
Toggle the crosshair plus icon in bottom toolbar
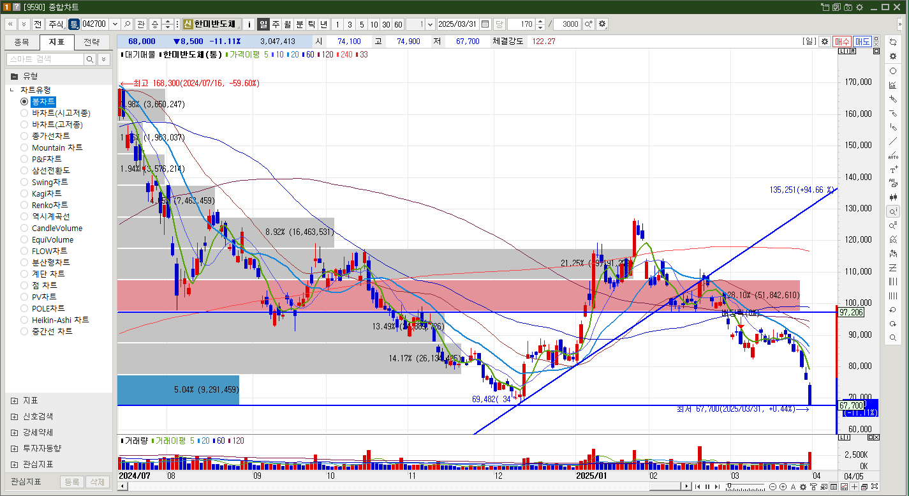pos(854,486)
